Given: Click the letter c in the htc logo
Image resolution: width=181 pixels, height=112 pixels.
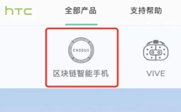Looking at the screenshot, I should click(x=28, y=12).
